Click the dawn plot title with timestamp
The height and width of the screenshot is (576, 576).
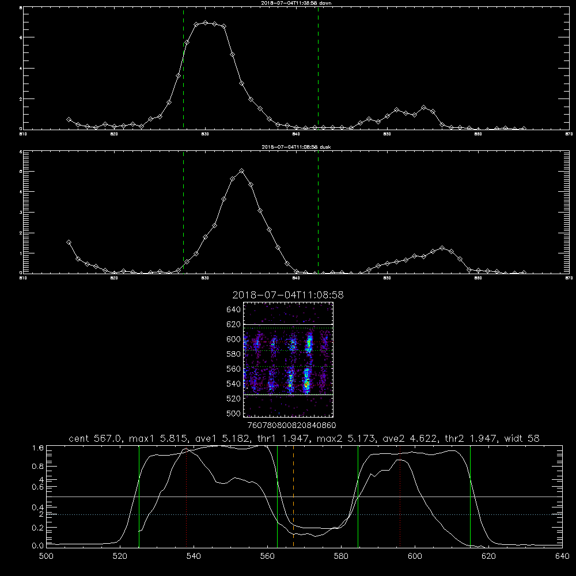click(296, 3)
